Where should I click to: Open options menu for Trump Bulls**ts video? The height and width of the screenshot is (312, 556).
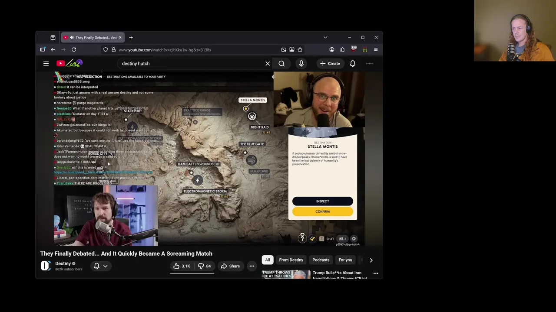[376, 273]
